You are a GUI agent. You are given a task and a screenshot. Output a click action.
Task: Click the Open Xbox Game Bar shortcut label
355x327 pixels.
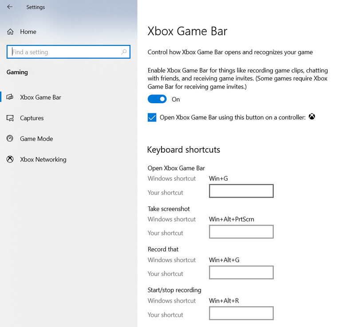click(x=176, y=168)
